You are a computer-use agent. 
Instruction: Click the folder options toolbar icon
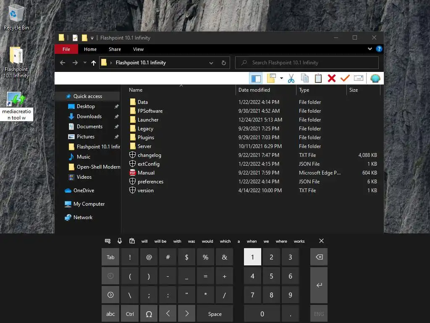click(x=271, y=78)
